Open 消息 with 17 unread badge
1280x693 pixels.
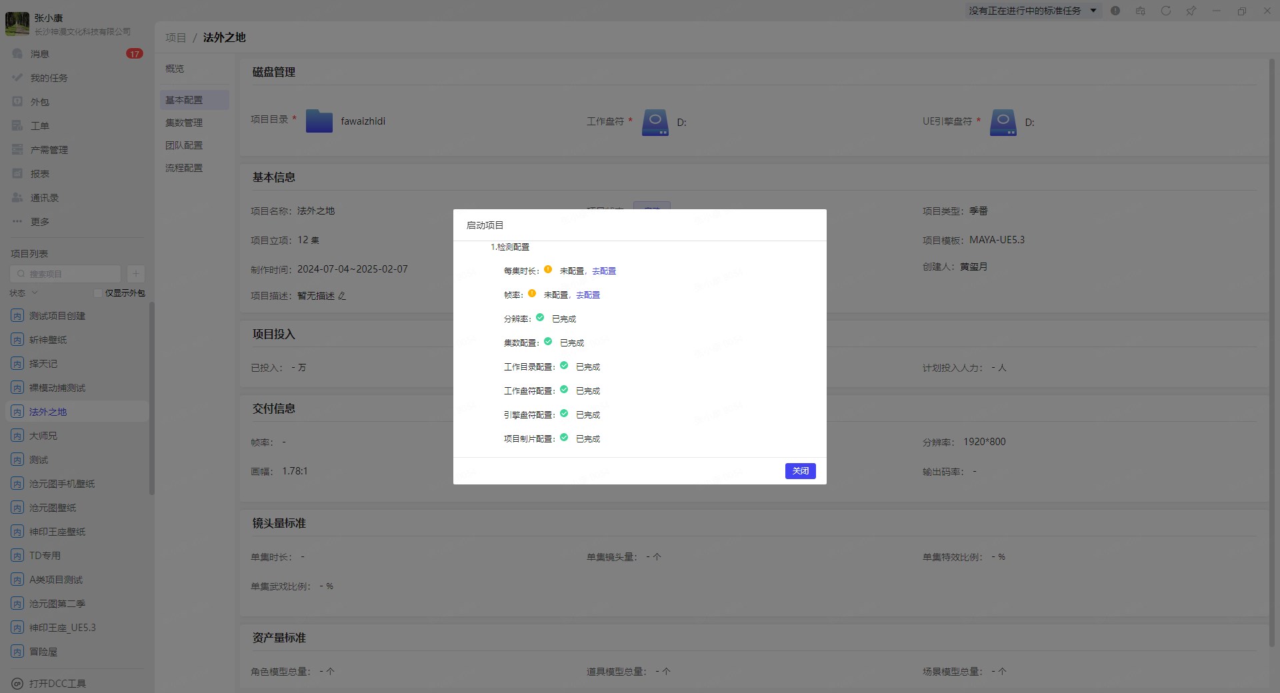pyautogui.click(x=40, y=54)
